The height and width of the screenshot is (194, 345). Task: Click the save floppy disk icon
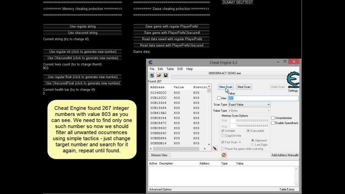(165, 75)
